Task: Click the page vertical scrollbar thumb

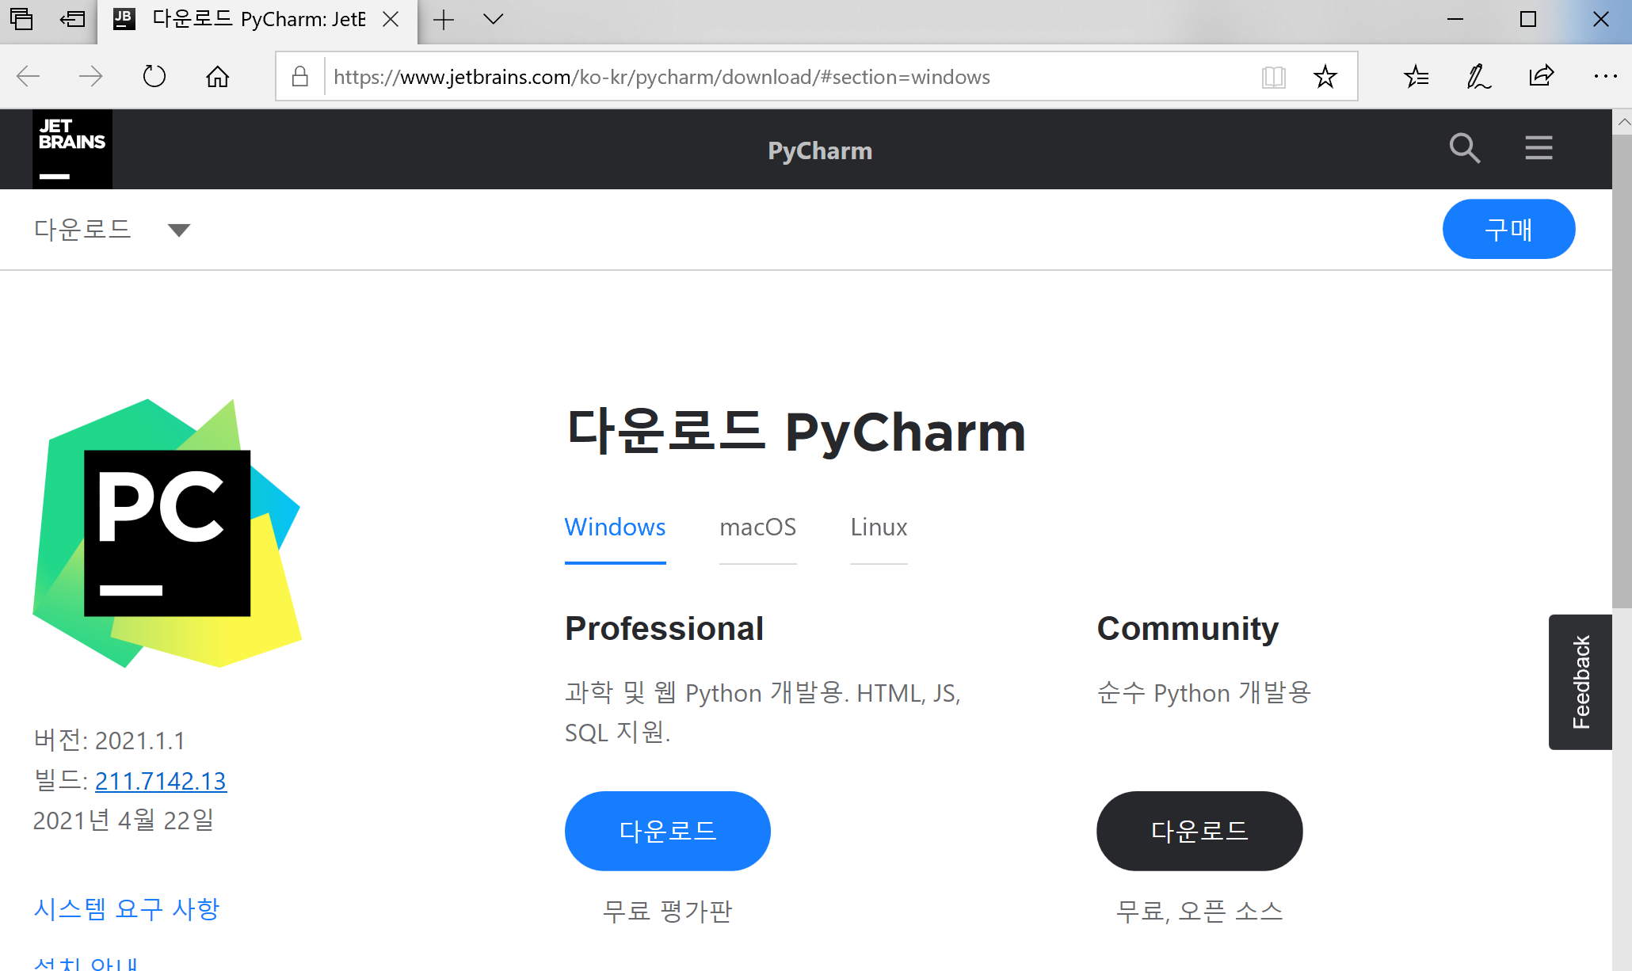Action: pos(1622,371)
